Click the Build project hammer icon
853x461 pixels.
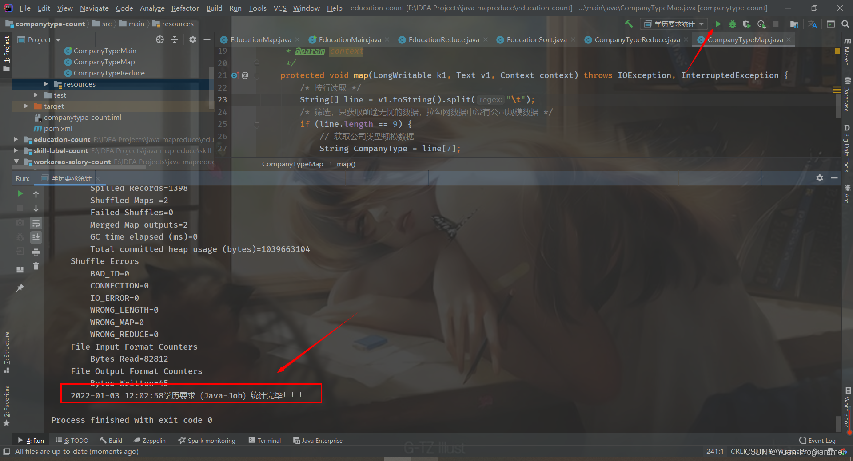pyautogui.click(x=629, y=24)
